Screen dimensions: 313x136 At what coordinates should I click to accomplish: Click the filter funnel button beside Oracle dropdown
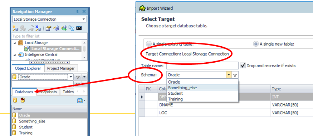[78, 77]
